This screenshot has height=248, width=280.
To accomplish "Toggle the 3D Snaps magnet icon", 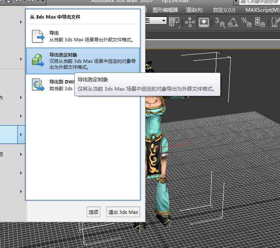I will [220, 22].
